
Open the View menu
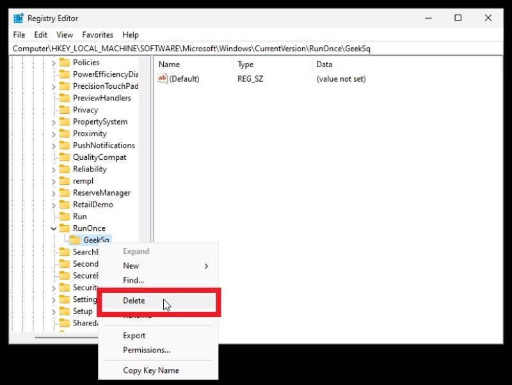[65, 35]
